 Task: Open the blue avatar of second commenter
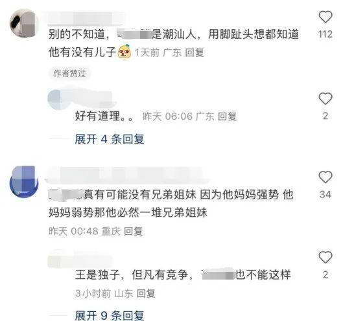pyautogui.click(x=24, y=182)
